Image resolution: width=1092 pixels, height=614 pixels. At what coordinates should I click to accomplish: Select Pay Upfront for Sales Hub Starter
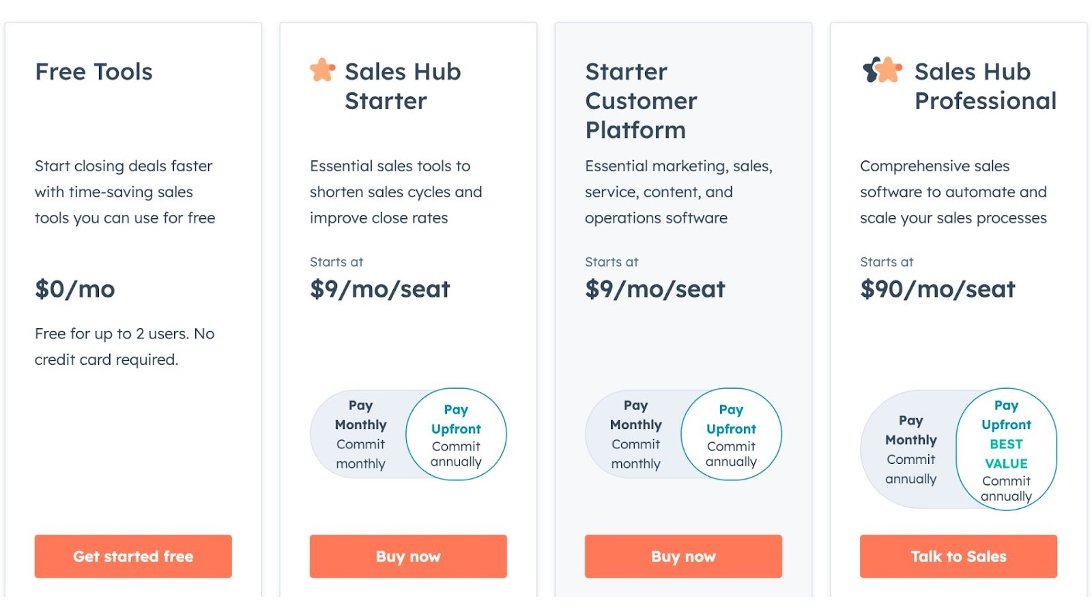[x=456, y=434]
